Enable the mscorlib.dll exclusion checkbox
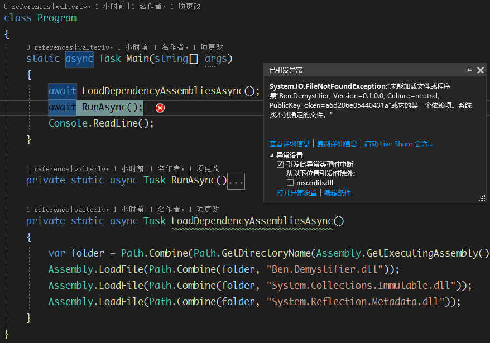Image resolution: width=490 pixels, height=343 pixels. coord(290,182)
